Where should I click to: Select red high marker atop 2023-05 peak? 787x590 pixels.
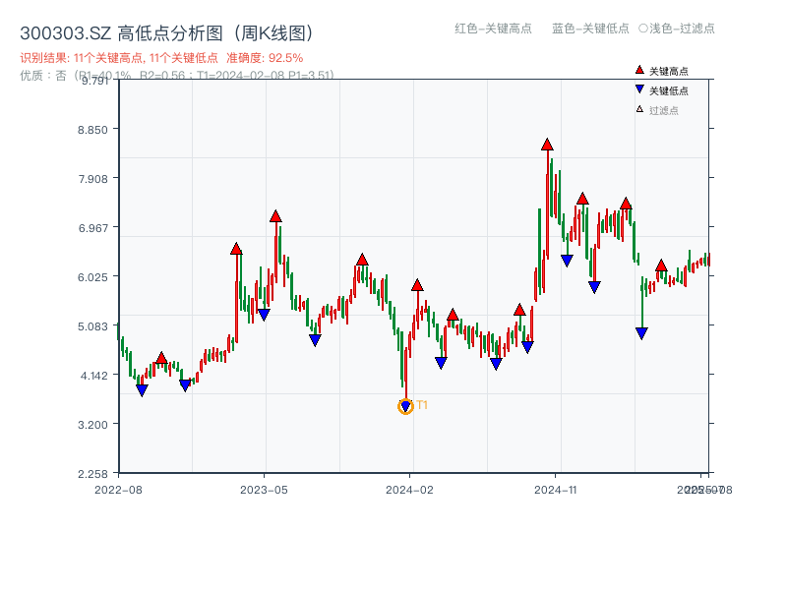click(x=275, y=216)
